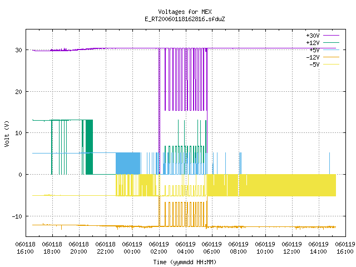Click the solid blue +5V block before 00:00
The width and height of the screenshot is (356, 267).
click(128, 164)
